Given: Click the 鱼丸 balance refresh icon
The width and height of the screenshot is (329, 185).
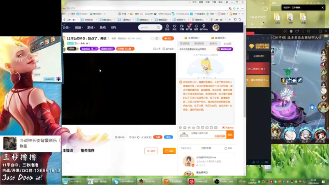Looking at the screenshot, I should coord(138,137).
